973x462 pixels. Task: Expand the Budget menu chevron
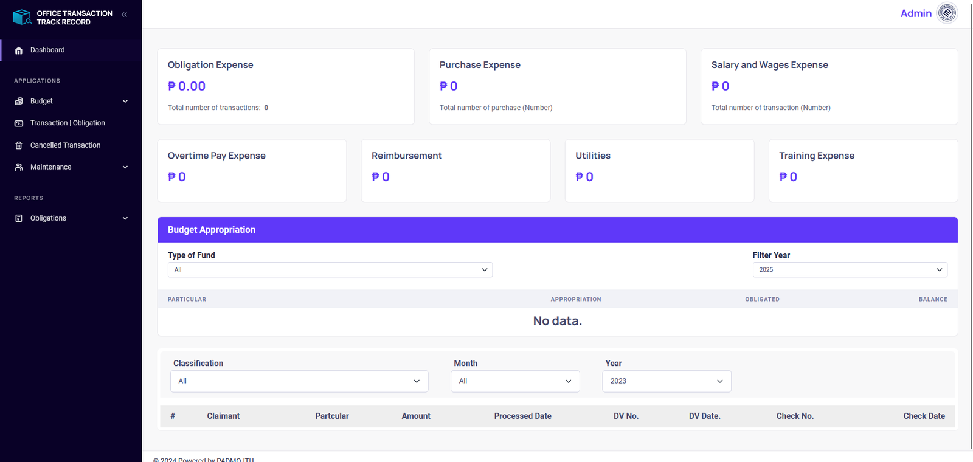click(x=125, y=102)
